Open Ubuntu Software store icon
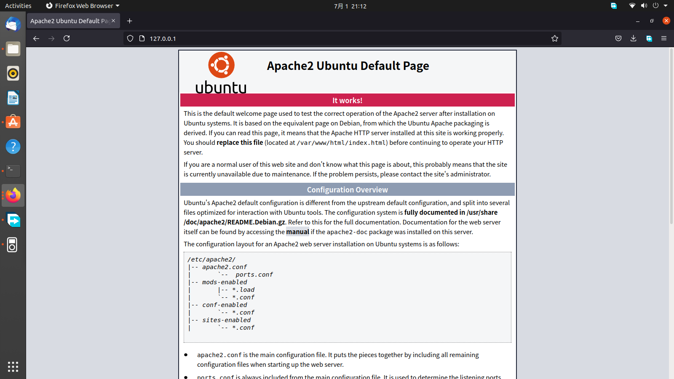This screenshot has height=379, width=674. (13, 122)
